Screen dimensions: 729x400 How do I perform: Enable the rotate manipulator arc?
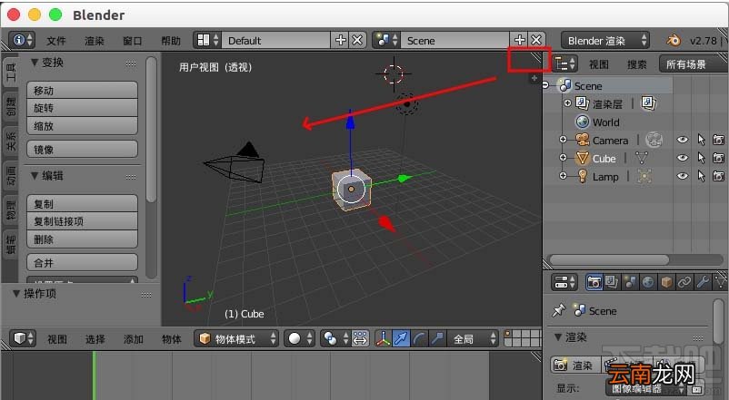419,338
